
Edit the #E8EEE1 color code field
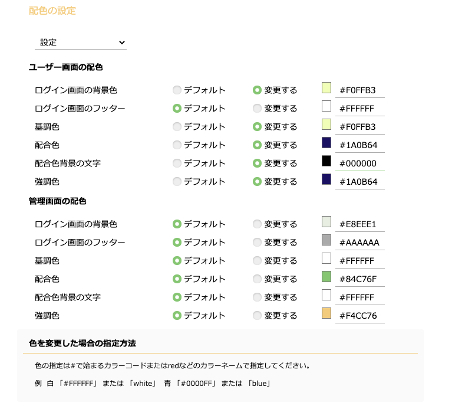(359, 224)
